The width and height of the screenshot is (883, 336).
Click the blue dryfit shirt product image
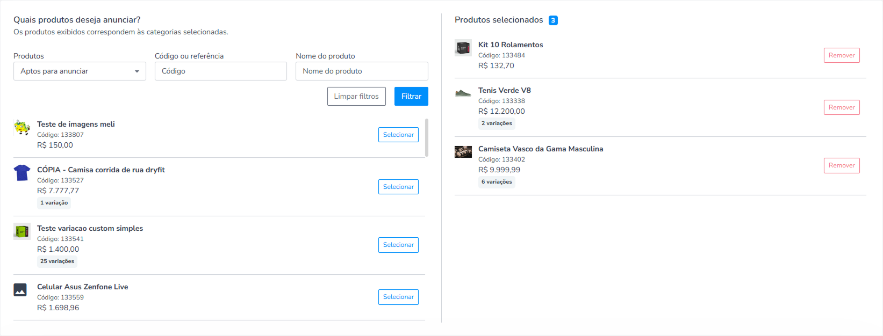coord(22,173)
